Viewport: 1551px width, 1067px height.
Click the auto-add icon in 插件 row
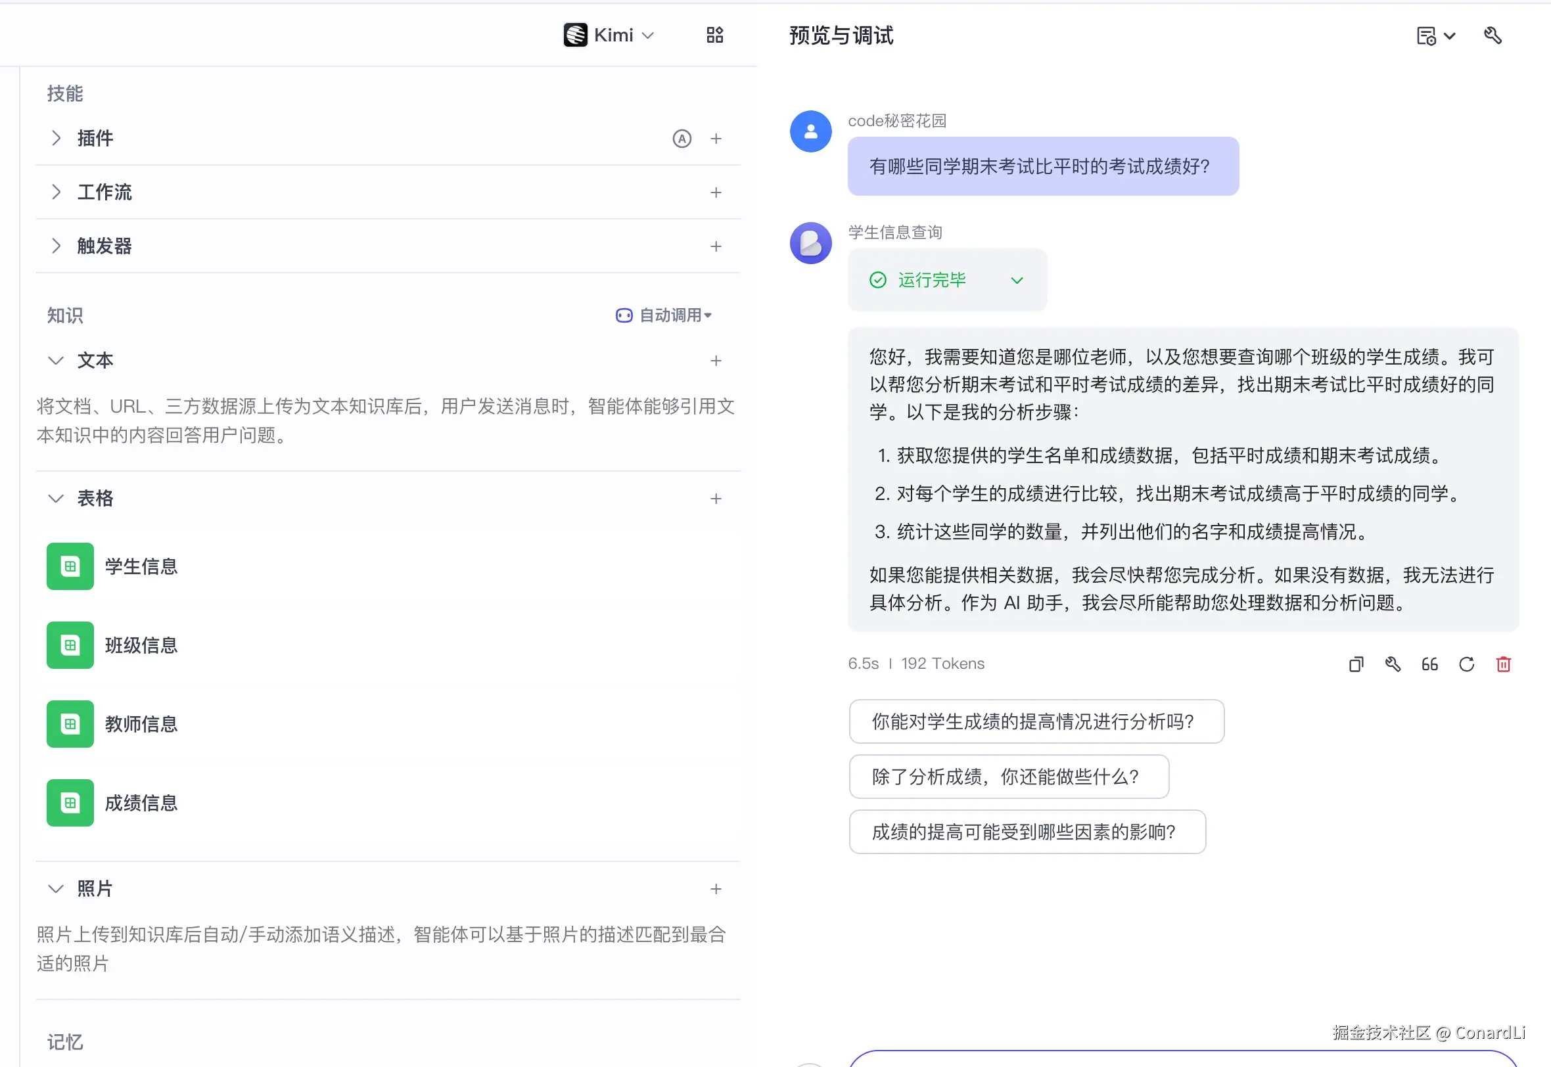click(682, 139)
